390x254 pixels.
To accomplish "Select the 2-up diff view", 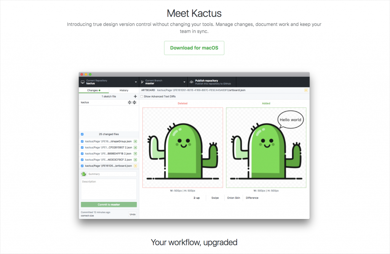I will (197, 198).
